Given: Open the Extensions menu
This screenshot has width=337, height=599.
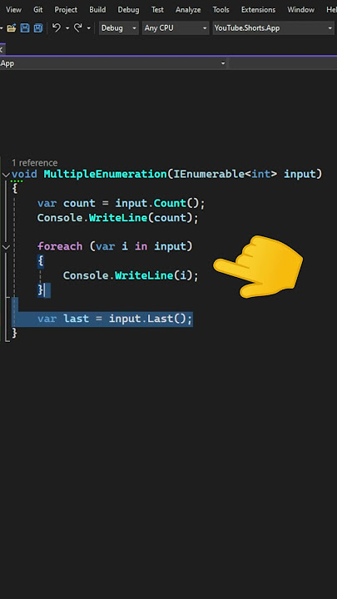Looking at the screenshot, I should coord(258,9).
